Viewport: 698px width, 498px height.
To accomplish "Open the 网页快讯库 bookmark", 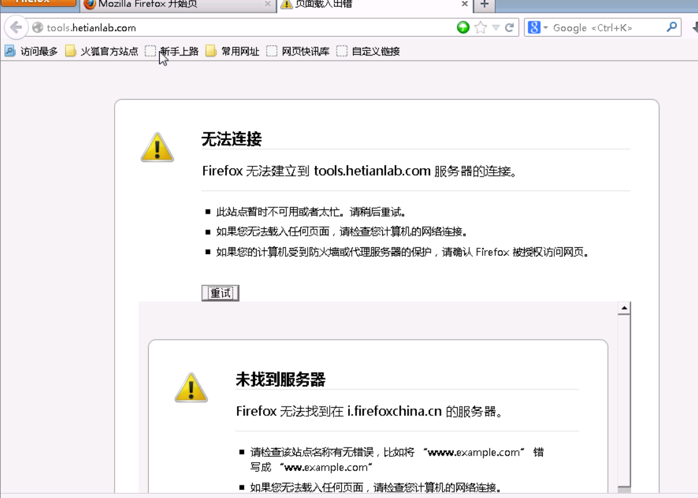I will 298,52.
